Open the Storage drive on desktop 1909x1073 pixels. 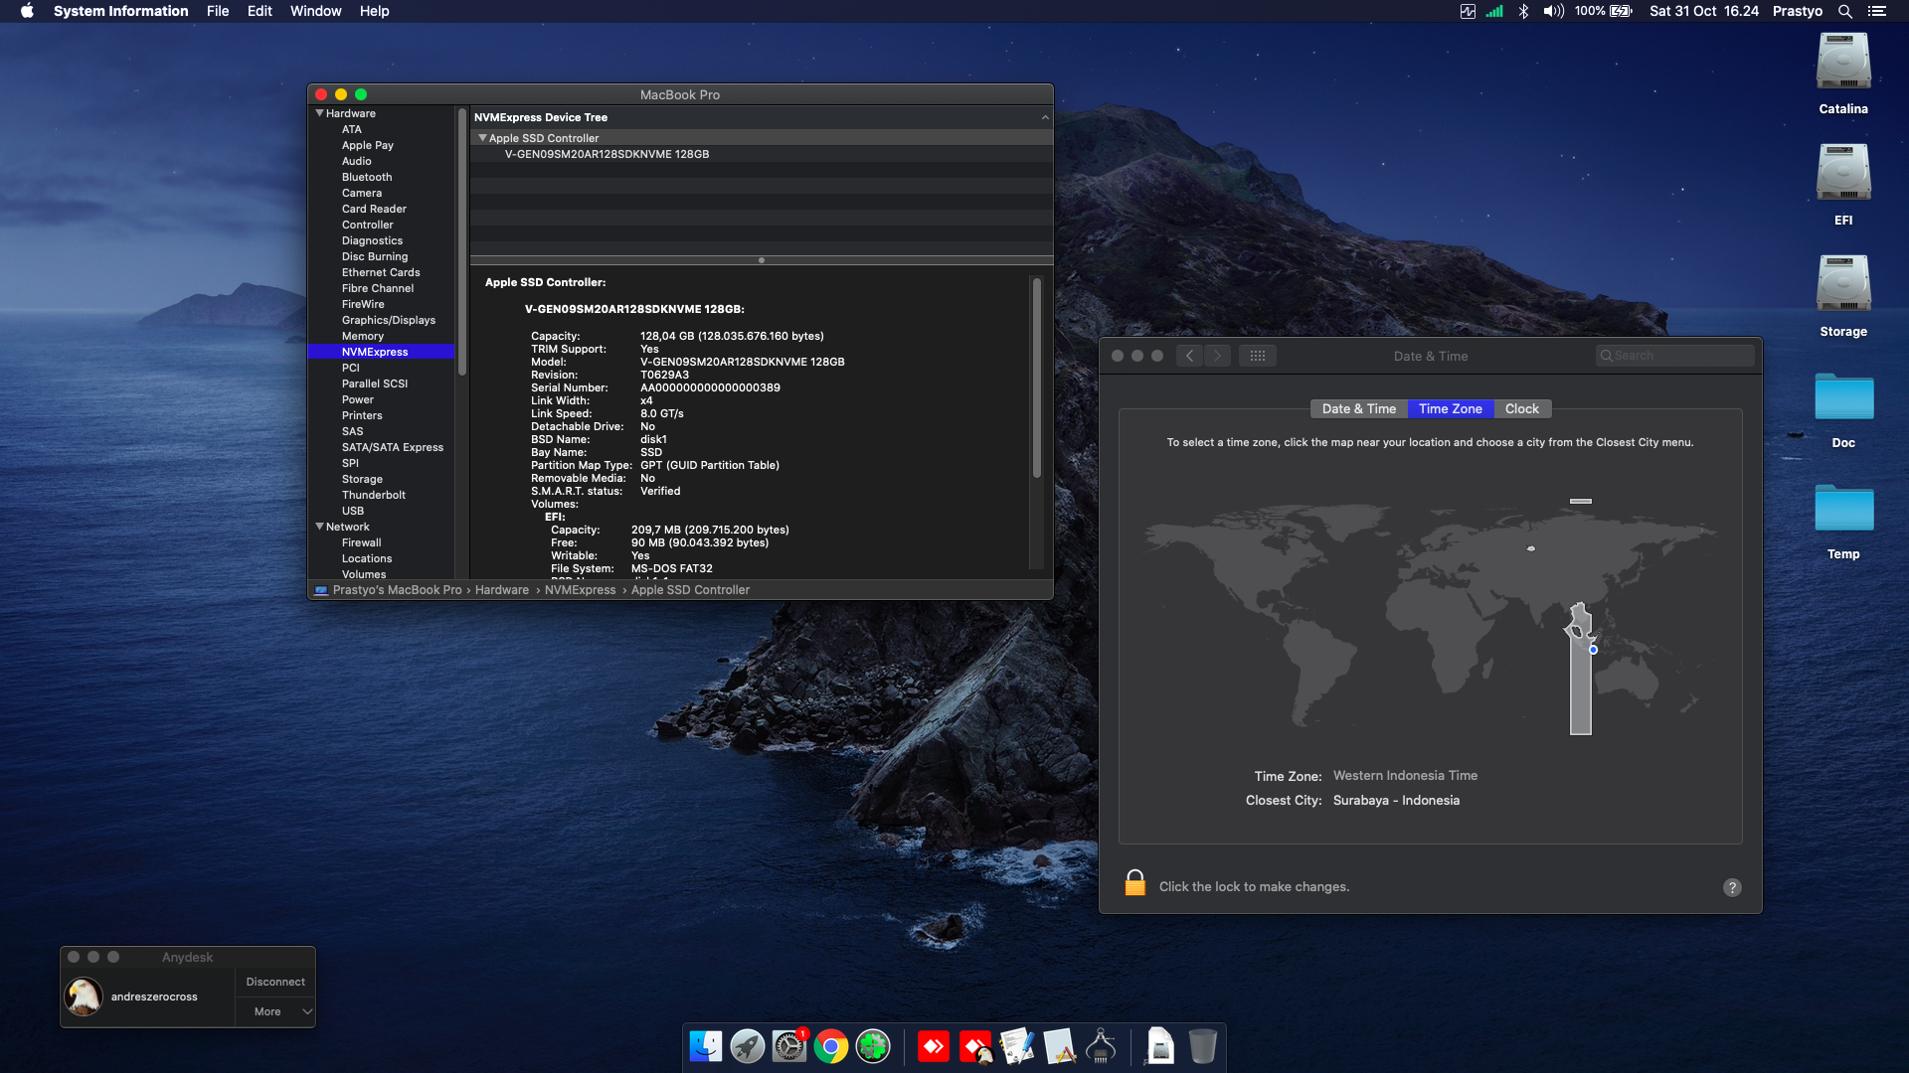click(x=1843, y=284)
